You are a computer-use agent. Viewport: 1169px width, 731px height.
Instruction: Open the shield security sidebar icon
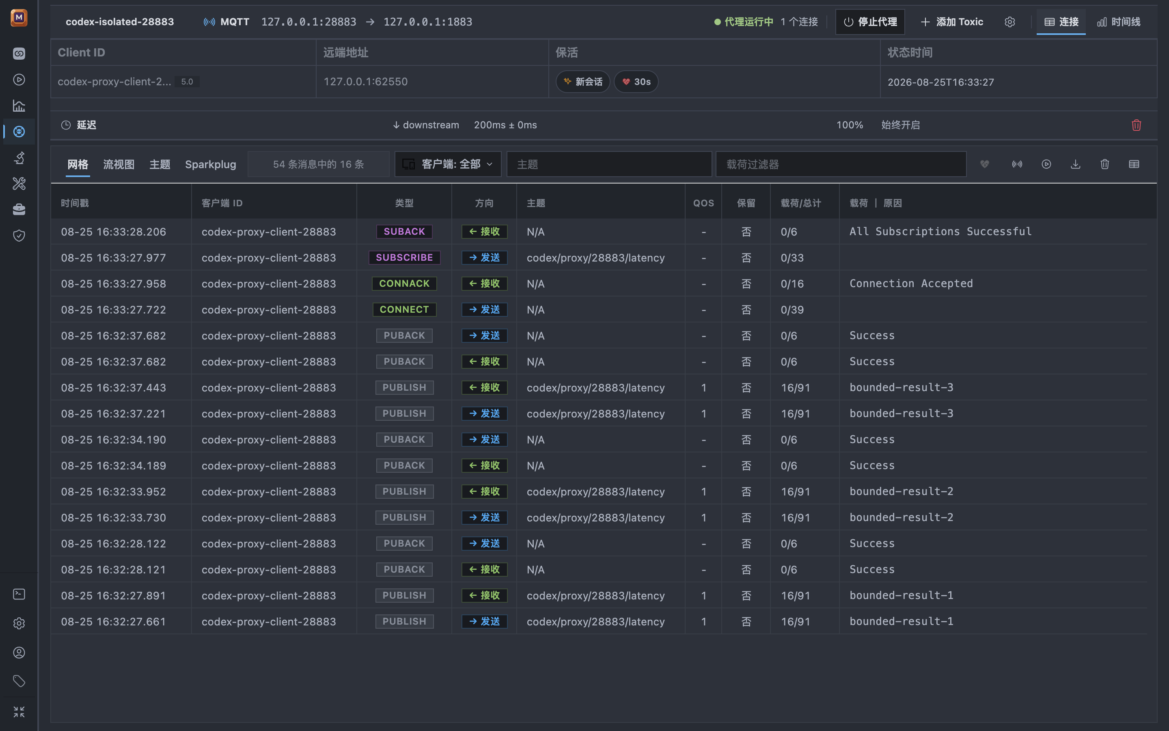(19, 236)
